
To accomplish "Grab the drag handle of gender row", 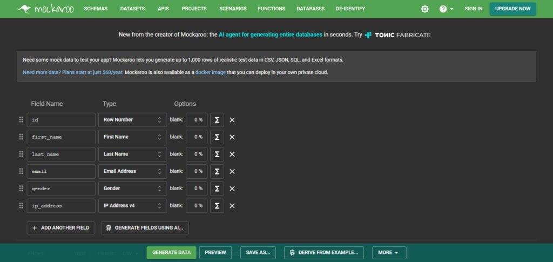I will 21,189.
